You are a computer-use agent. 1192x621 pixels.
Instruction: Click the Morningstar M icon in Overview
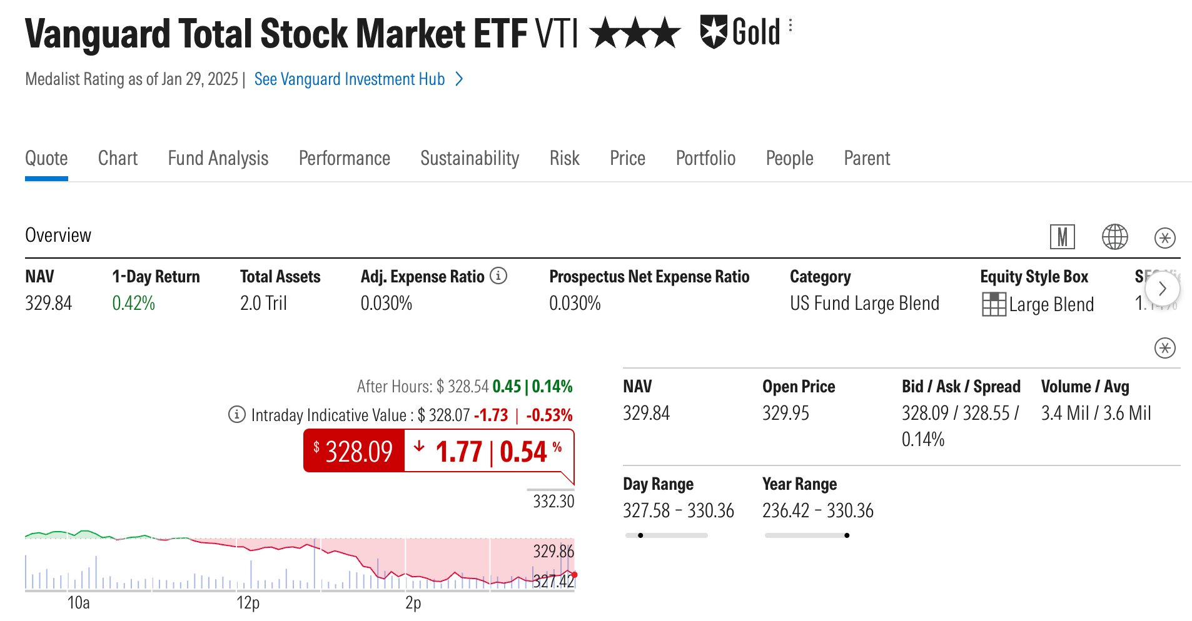[x=1062, y=237]
